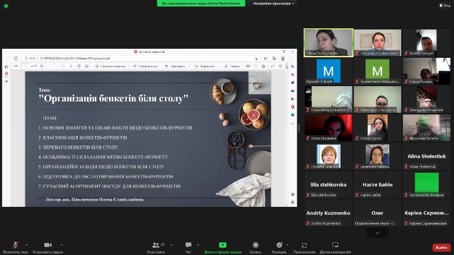Add page to favorites star icon
The width and height of the screenshot is (454, 255).
tap(256, 58)
